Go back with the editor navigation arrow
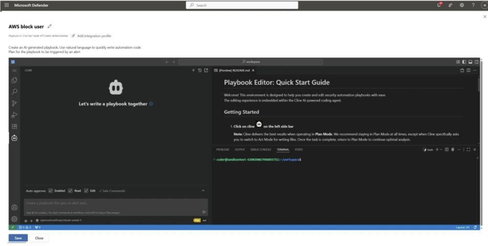 [x=167, y=62]
